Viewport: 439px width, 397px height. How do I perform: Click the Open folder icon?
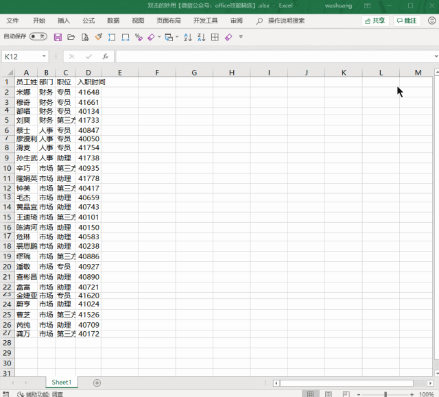click(71, 37)
